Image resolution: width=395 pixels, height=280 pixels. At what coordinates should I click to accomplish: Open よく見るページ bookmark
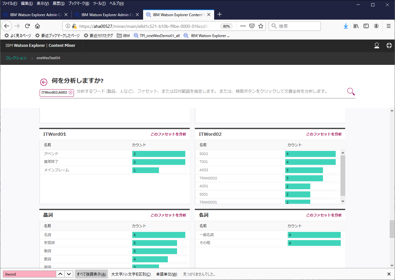coord(18,36)
